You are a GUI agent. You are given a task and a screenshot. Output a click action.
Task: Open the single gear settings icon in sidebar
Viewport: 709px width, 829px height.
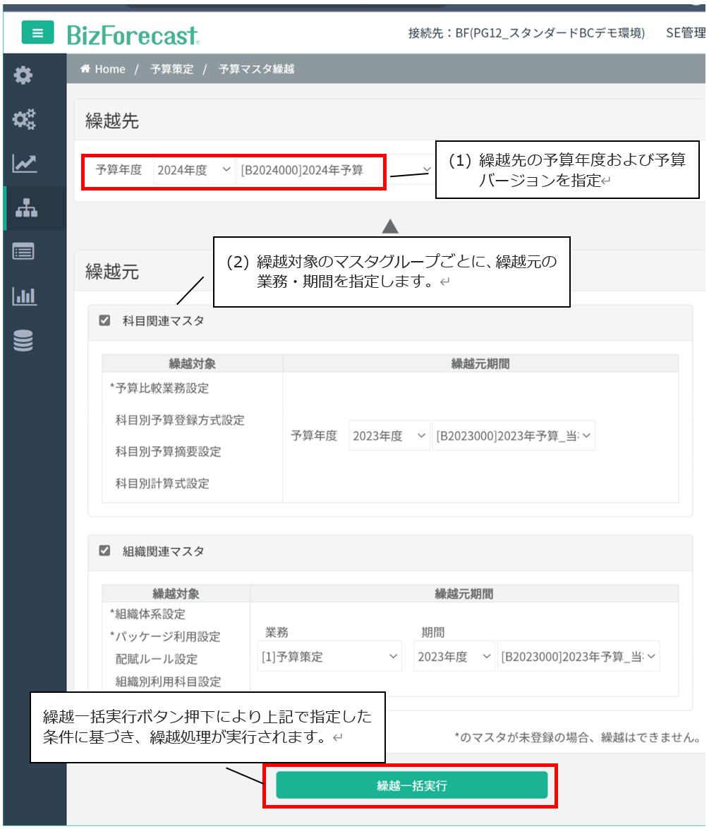(x=24, y=75)
